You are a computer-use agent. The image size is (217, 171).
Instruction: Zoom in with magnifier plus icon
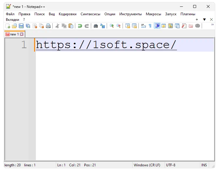click(111, 26)
